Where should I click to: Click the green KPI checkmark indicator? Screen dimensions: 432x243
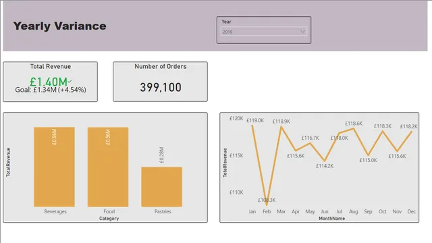click(x=70, y=81)
